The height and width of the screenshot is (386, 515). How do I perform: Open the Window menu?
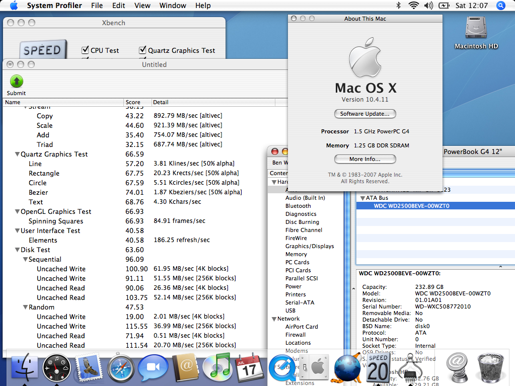click(173, 6)
